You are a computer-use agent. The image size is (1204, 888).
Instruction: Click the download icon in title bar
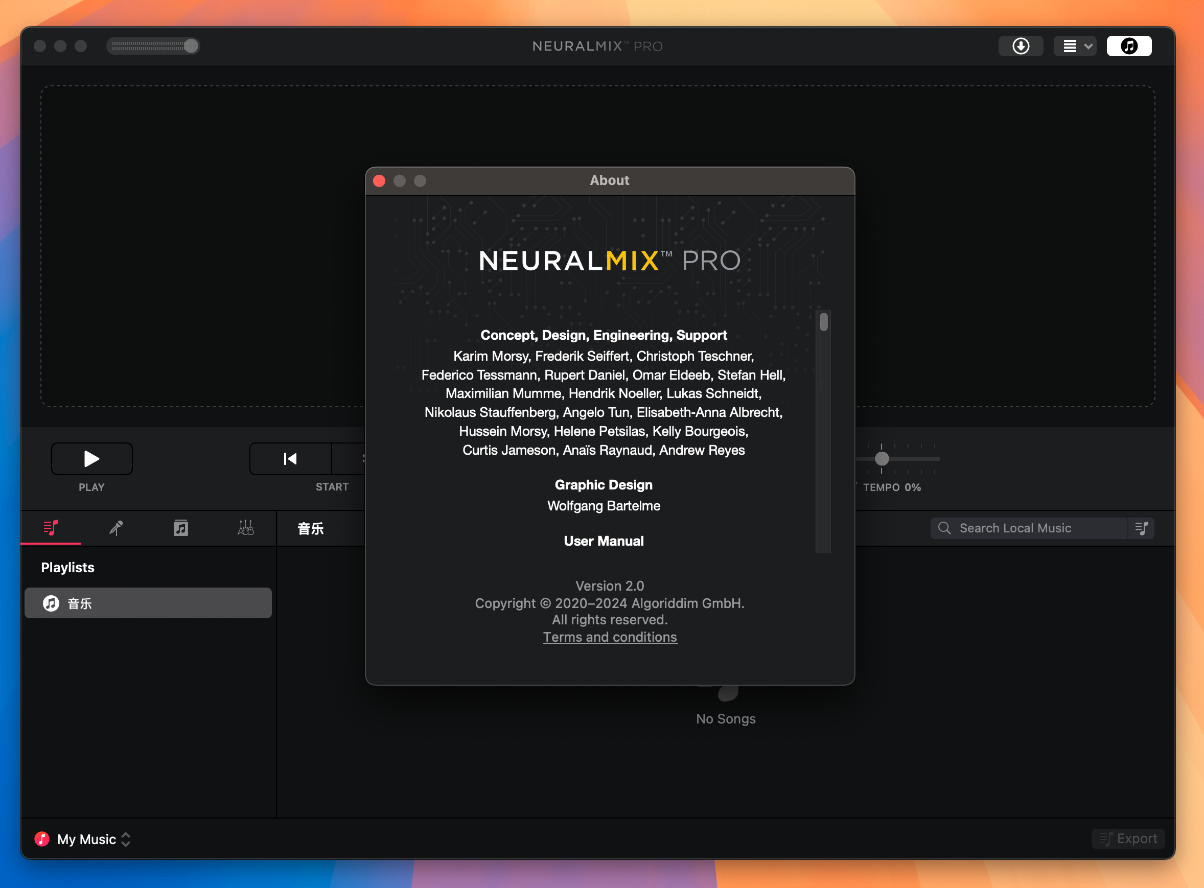pos(1023,45)
